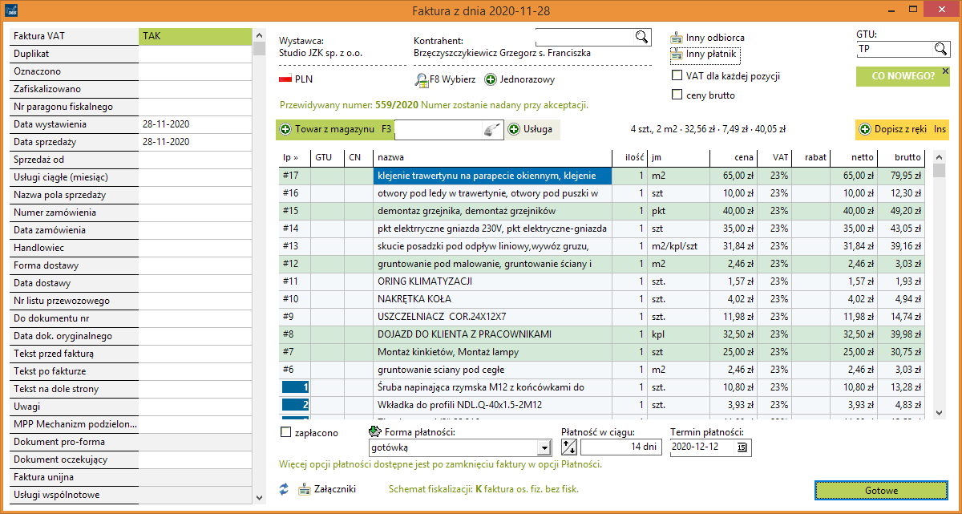Click the items table vertical scrollbar thumb

tap(940, 170)
